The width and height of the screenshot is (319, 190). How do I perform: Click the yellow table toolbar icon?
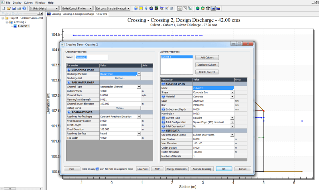[141, 8]
